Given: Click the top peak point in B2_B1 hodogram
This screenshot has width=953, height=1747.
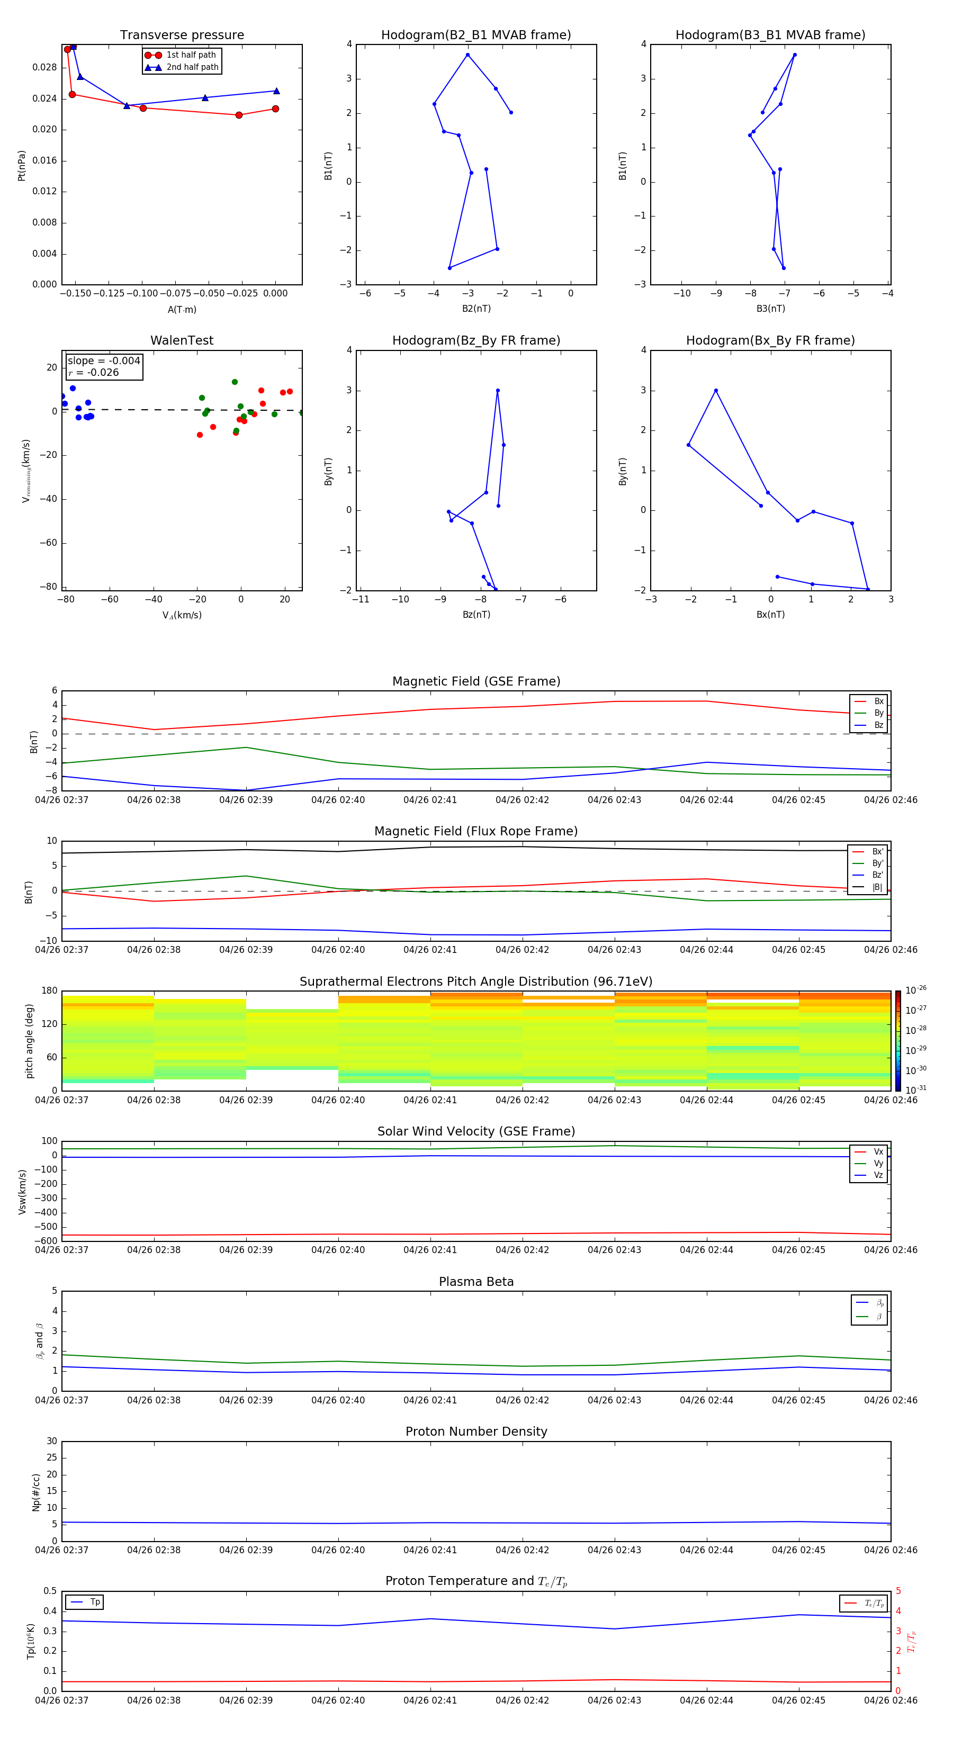Looking at the screenshot, I should (x=467, y=55).
